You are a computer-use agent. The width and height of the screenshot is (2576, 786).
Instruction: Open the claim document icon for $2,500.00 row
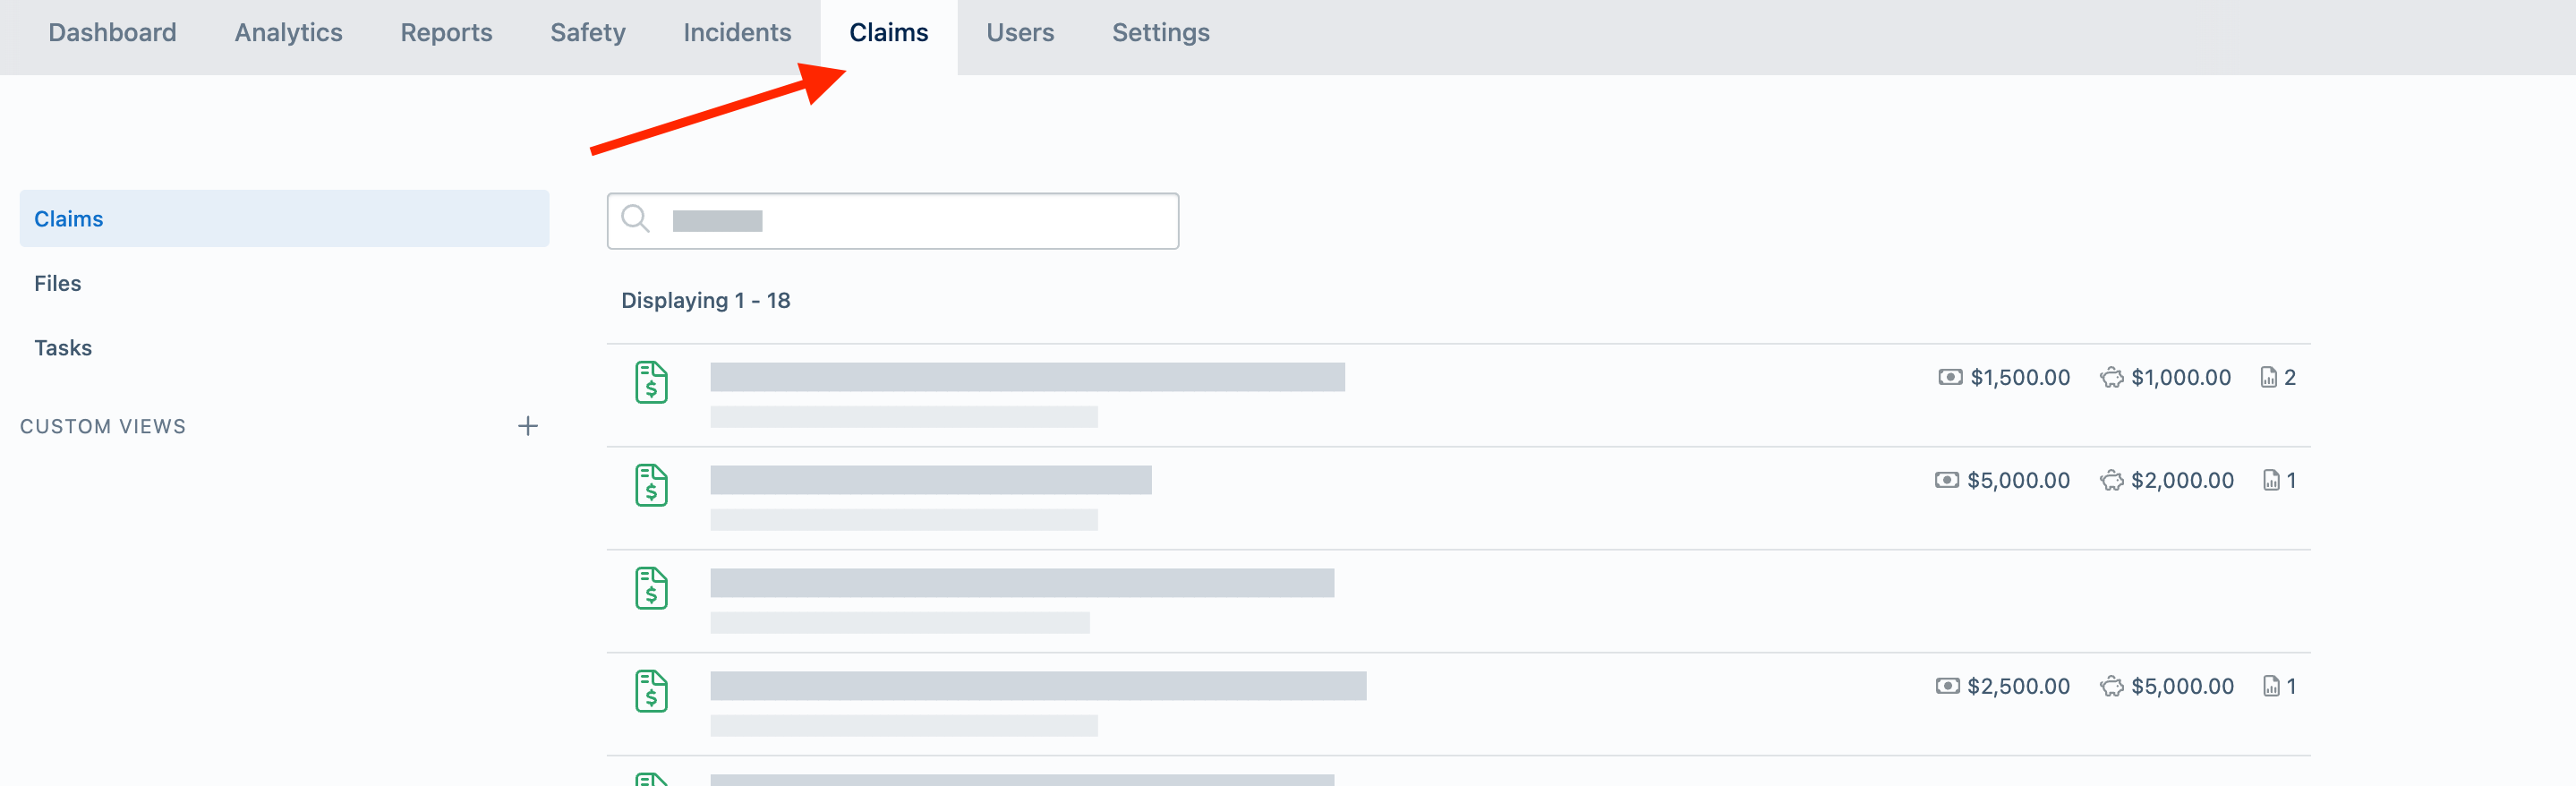pyautogui.click(x=651, y=691)
